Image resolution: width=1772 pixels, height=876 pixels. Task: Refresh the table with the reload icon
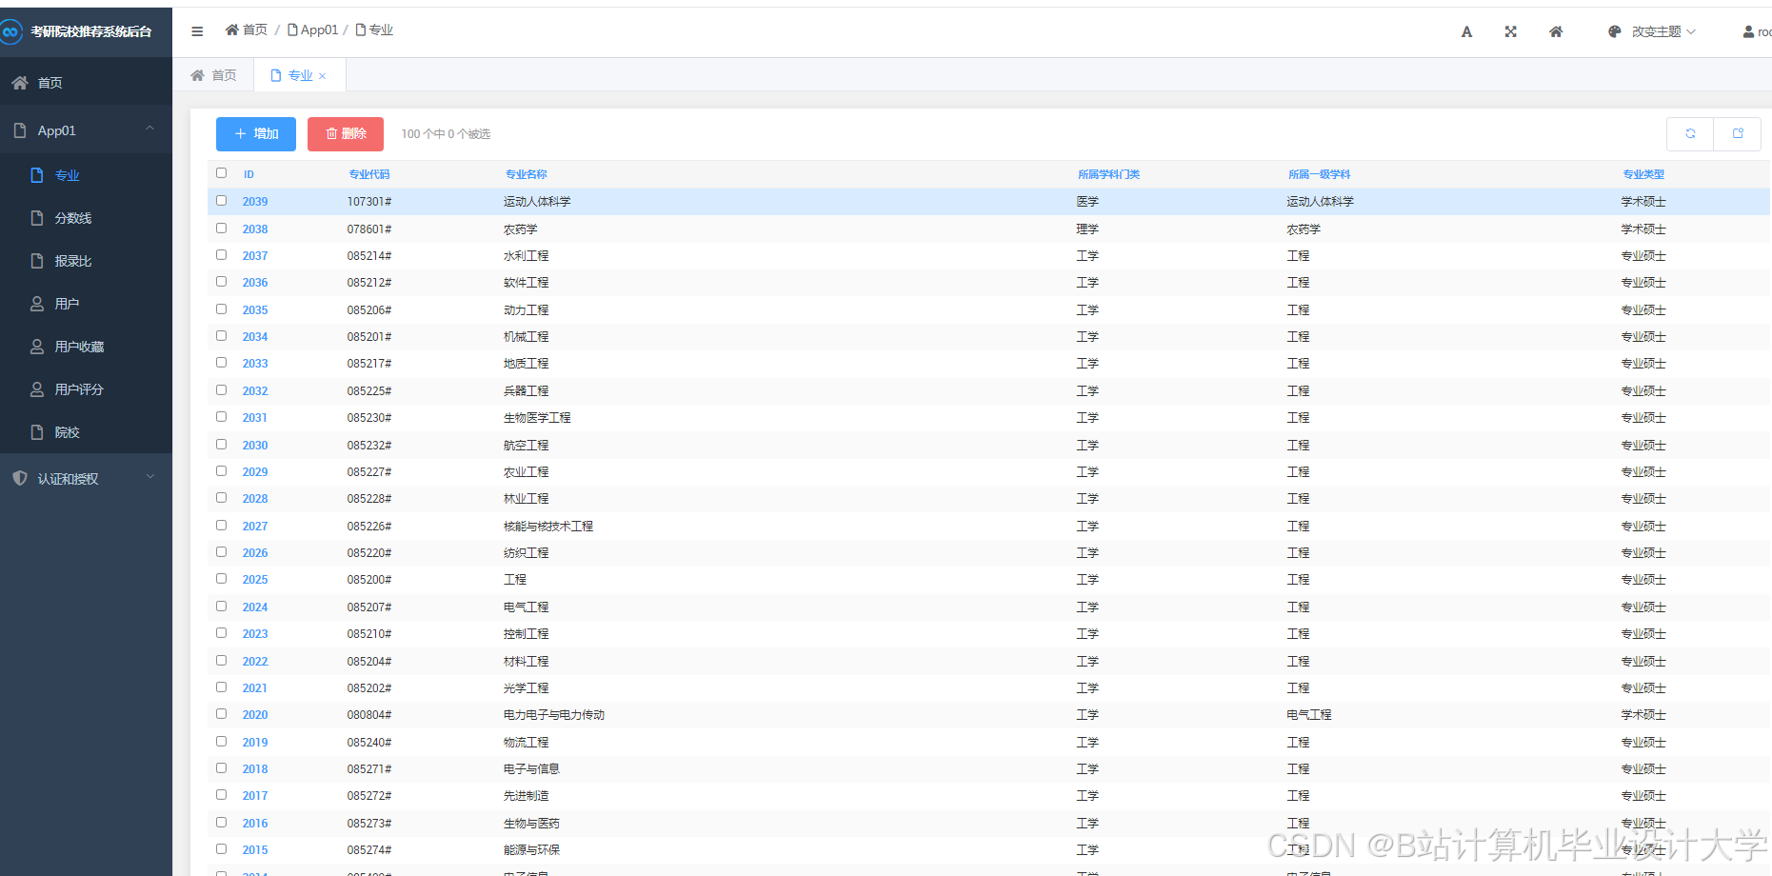click(1690, 133)
